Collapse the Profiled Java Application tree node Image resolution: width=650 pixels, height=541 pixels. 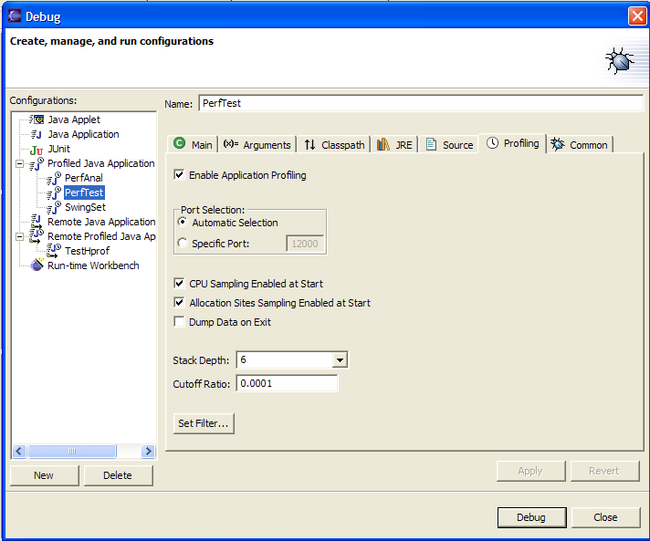point(19,163)
